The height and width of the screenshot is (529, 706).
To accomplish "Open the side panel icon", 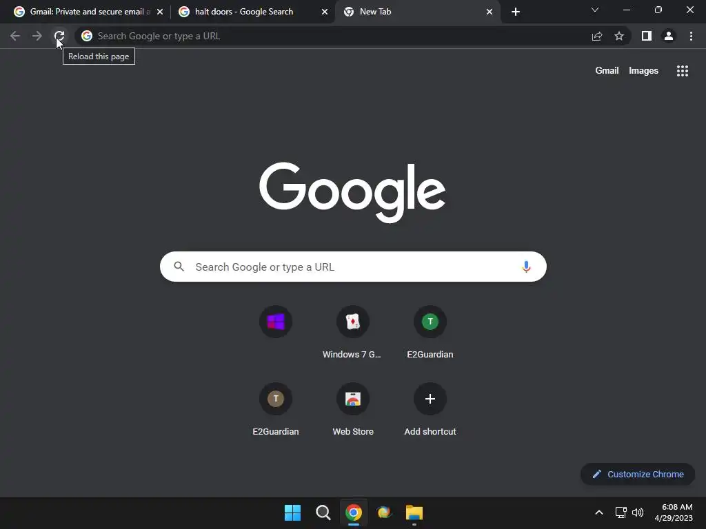I will pos(647,36).
